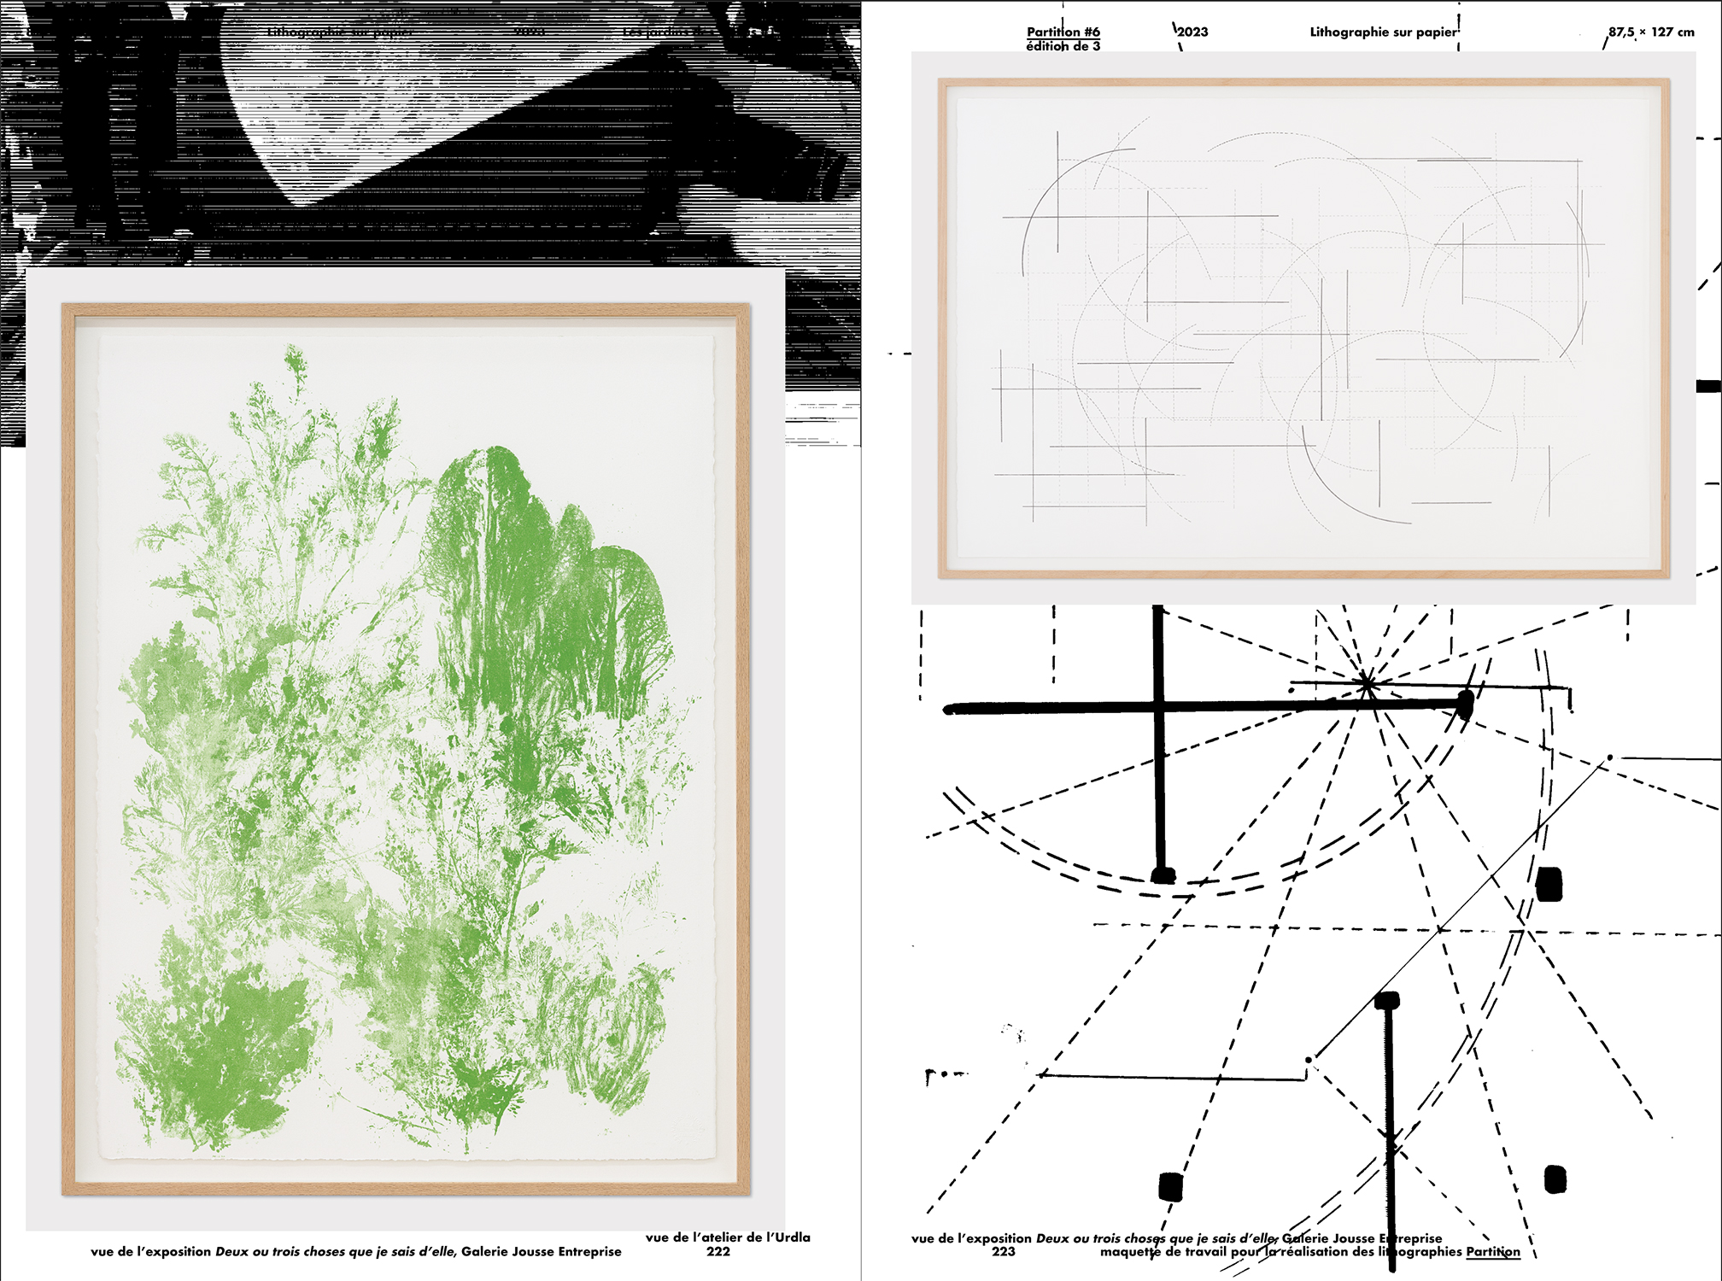Click the starburst intersection in dashed diagram
Image resolution: width=1722 pixels, height=1281 pixels.
pos(1367,684)
